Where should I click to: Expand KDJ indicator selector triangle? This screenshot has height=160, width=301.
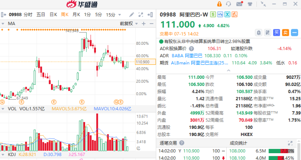pyautogui.click(x=3, y=154)
